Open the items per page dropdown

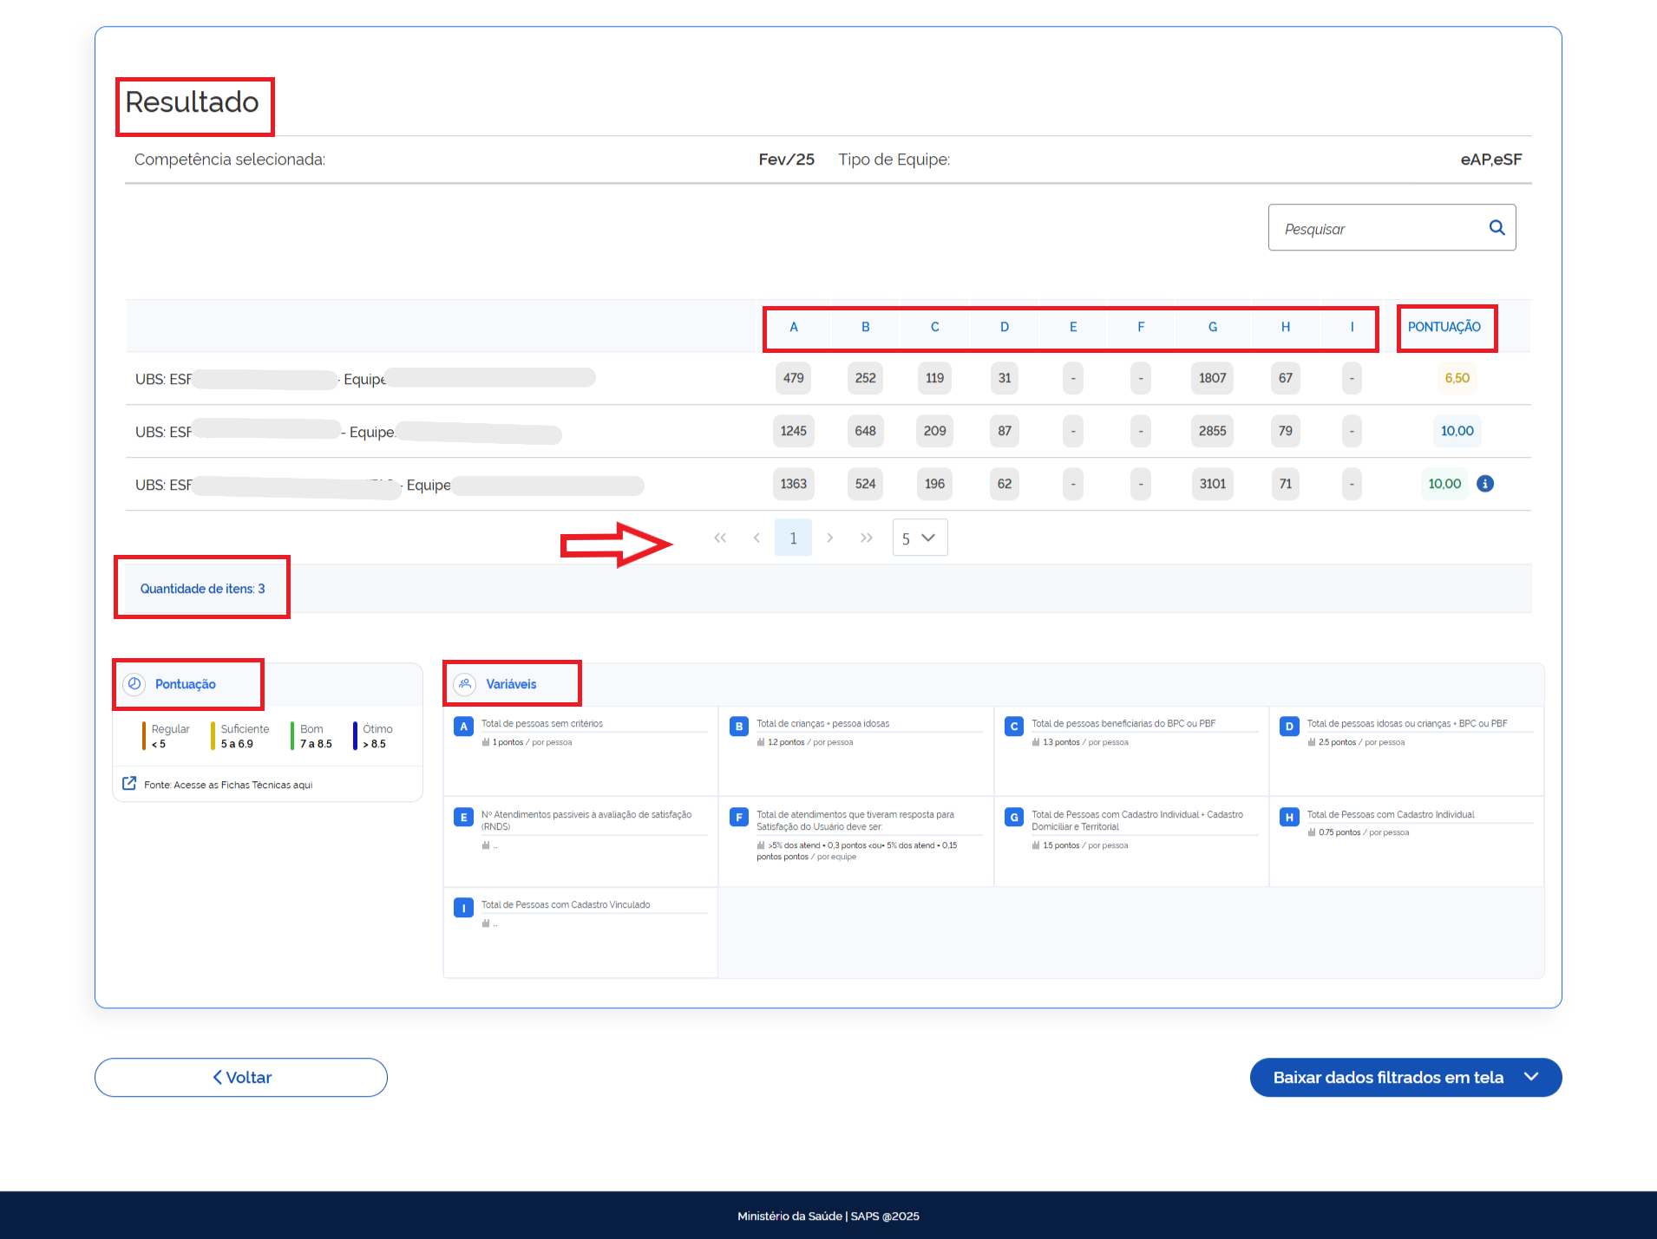[x=920, y=538]
